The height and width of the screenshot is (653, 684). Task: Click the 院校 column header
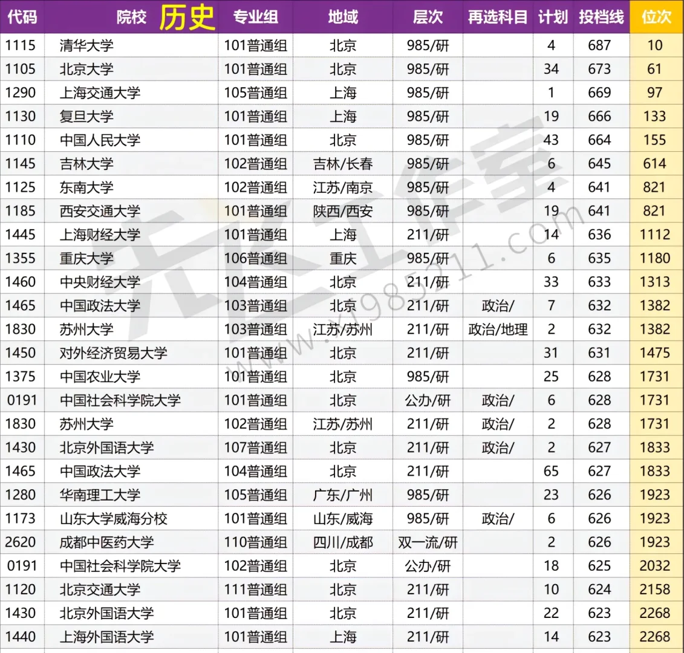click(x=131, y=17)
